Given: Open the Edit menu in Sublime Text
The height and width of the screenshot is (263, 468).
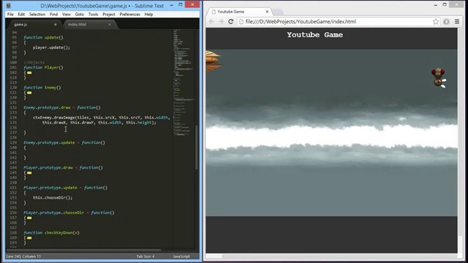Looking at the screenshot, I should coord(21,15).
